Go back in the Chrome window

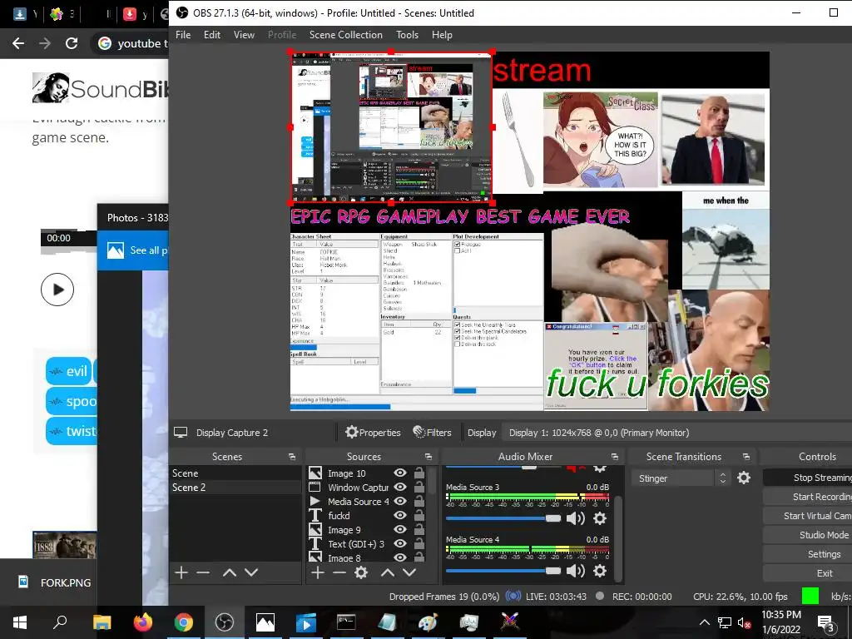18,43
